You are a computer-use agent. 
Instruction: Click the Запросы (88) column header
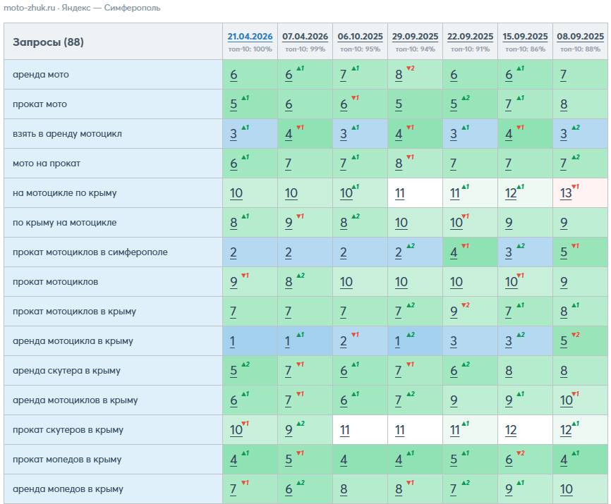pyautogui.click(x=48, y=42)
